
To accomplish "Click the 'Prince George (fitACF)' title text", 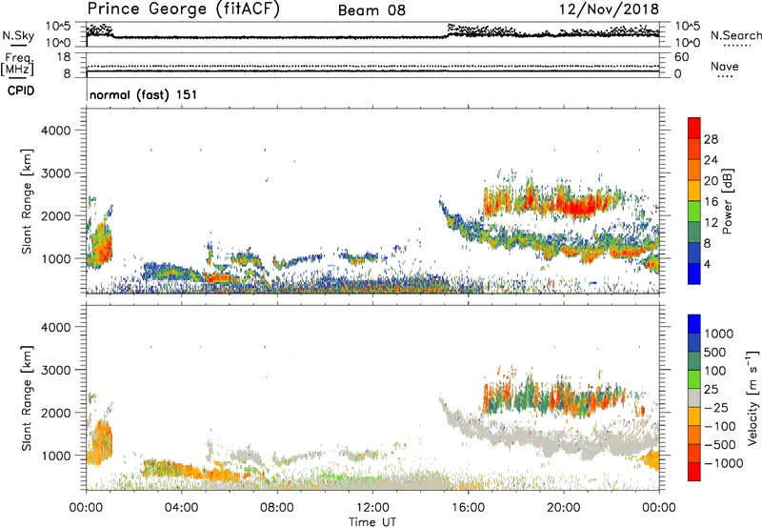I will 183,10.
